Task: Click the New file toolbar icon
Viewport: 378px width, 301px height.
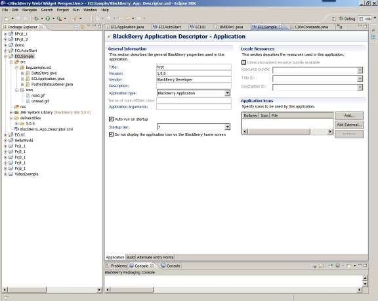Action: pyautogui.click(x=7, y=18)
